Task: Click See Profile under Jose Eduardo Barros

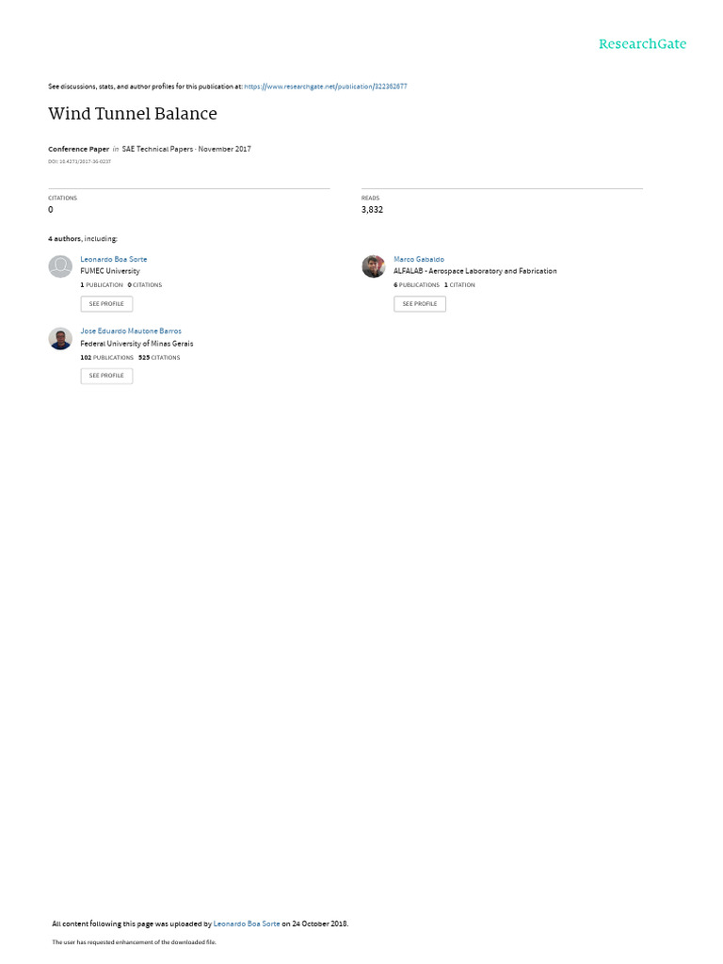Action: [x=106, y=376]
